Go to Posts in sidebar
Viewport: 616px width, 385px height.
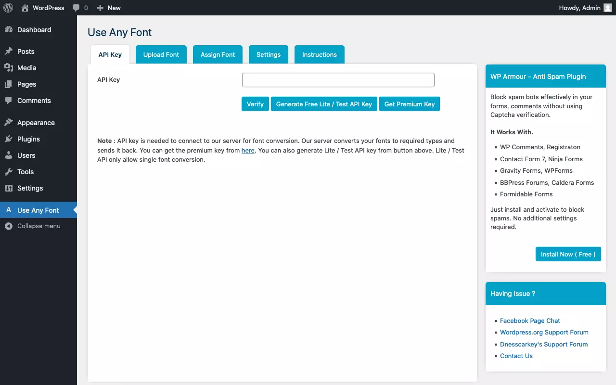tap(38, 51)
